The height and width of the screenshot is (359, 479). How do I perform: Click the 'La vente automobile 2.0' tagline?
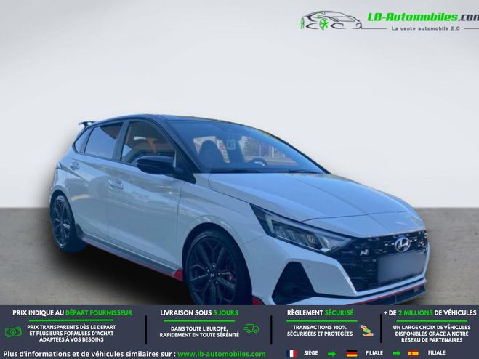[425, 28]
